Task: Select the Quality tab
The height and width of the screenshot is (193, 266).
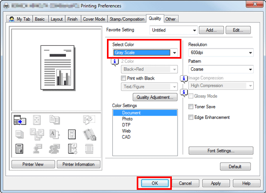Action: click(155, 18)
